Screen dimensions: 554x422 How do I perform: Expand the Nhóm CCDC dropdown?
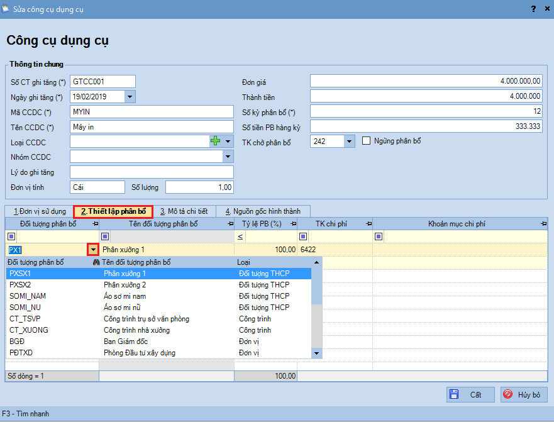(x=228, y=157)
